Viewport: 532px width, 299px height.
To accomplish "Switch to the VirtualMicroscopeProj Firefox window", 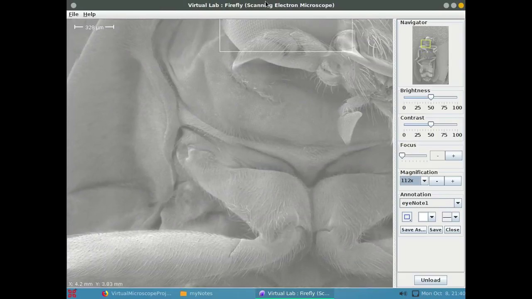I will point(136,294).
